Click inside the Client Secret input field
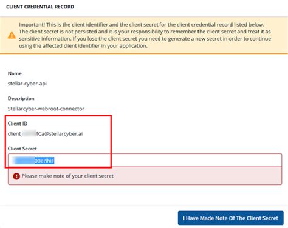This screenshot has width=288, height=228. 145,161
